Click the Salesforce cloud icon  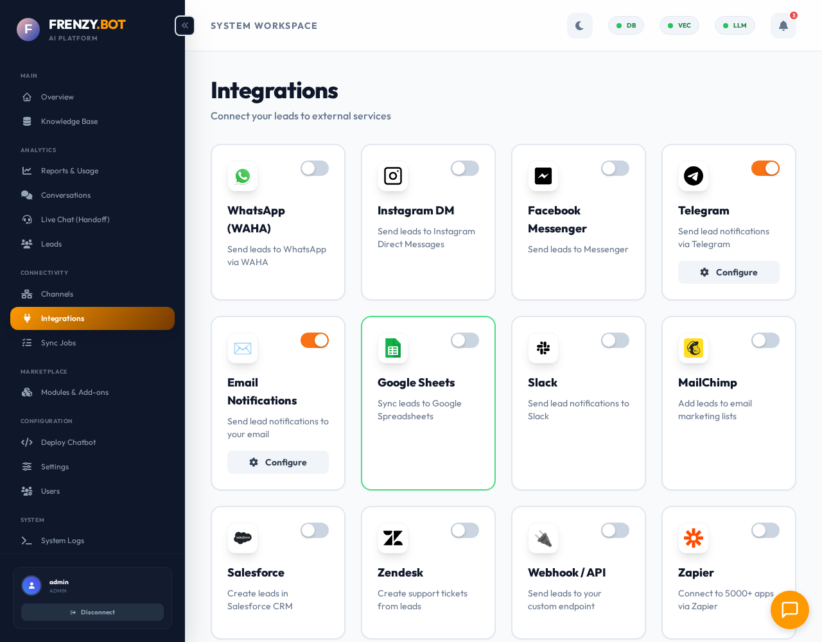click(243, 538)
